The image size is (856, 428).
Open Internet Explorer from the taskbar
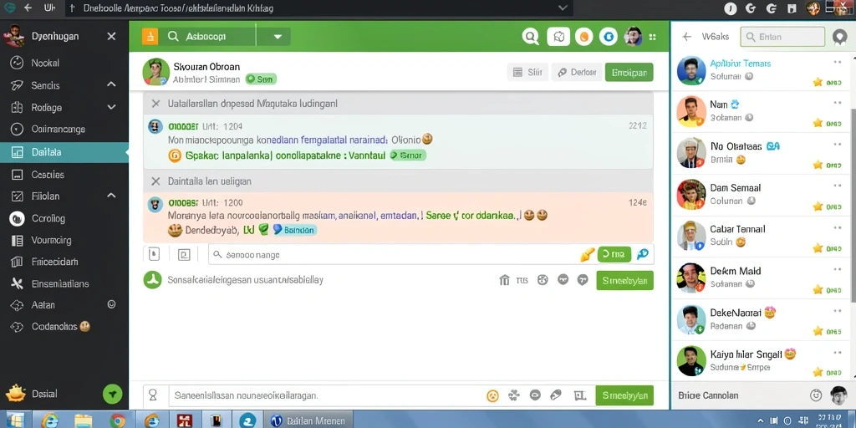[x=51, y=420]
